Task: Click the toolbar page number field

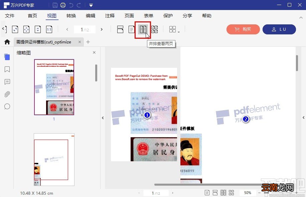Action: 85,29
